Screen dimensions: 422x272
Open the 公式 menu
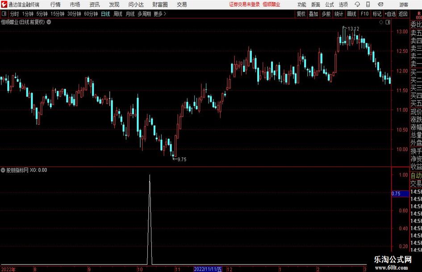[x=330, y=4]
